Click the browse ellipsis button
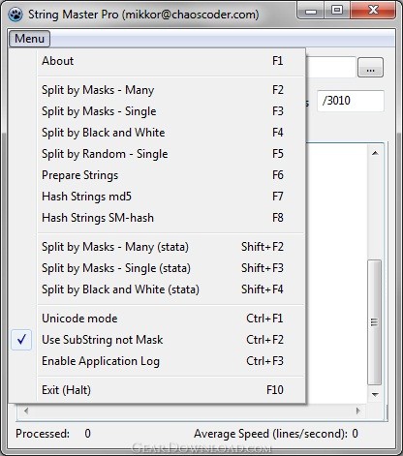The image size is (403, 456). click(370, 68)
